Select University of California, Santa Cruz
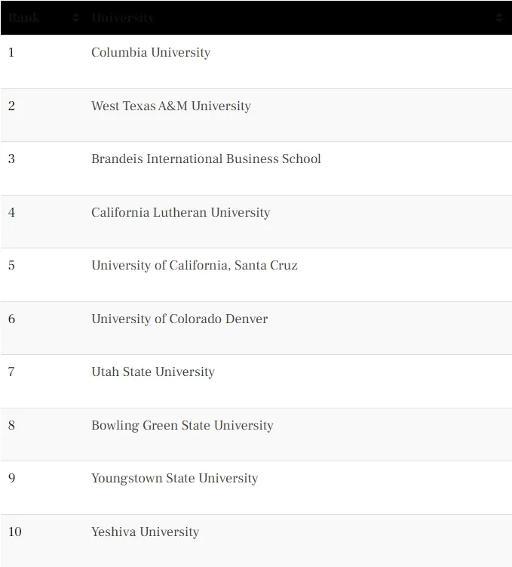This screenshot has width=512, height=567. [x=195, y=265]
